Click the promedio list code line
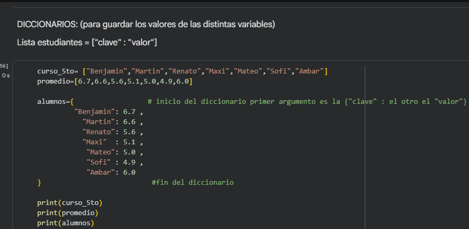Viewport: 469px width, 229px height. [x=115, y=81]
